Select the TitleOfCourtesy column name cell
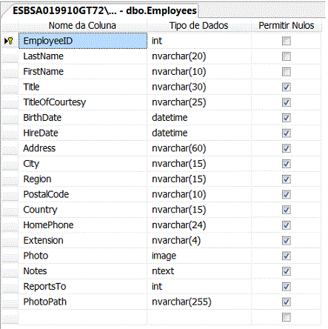 point(83,102)
